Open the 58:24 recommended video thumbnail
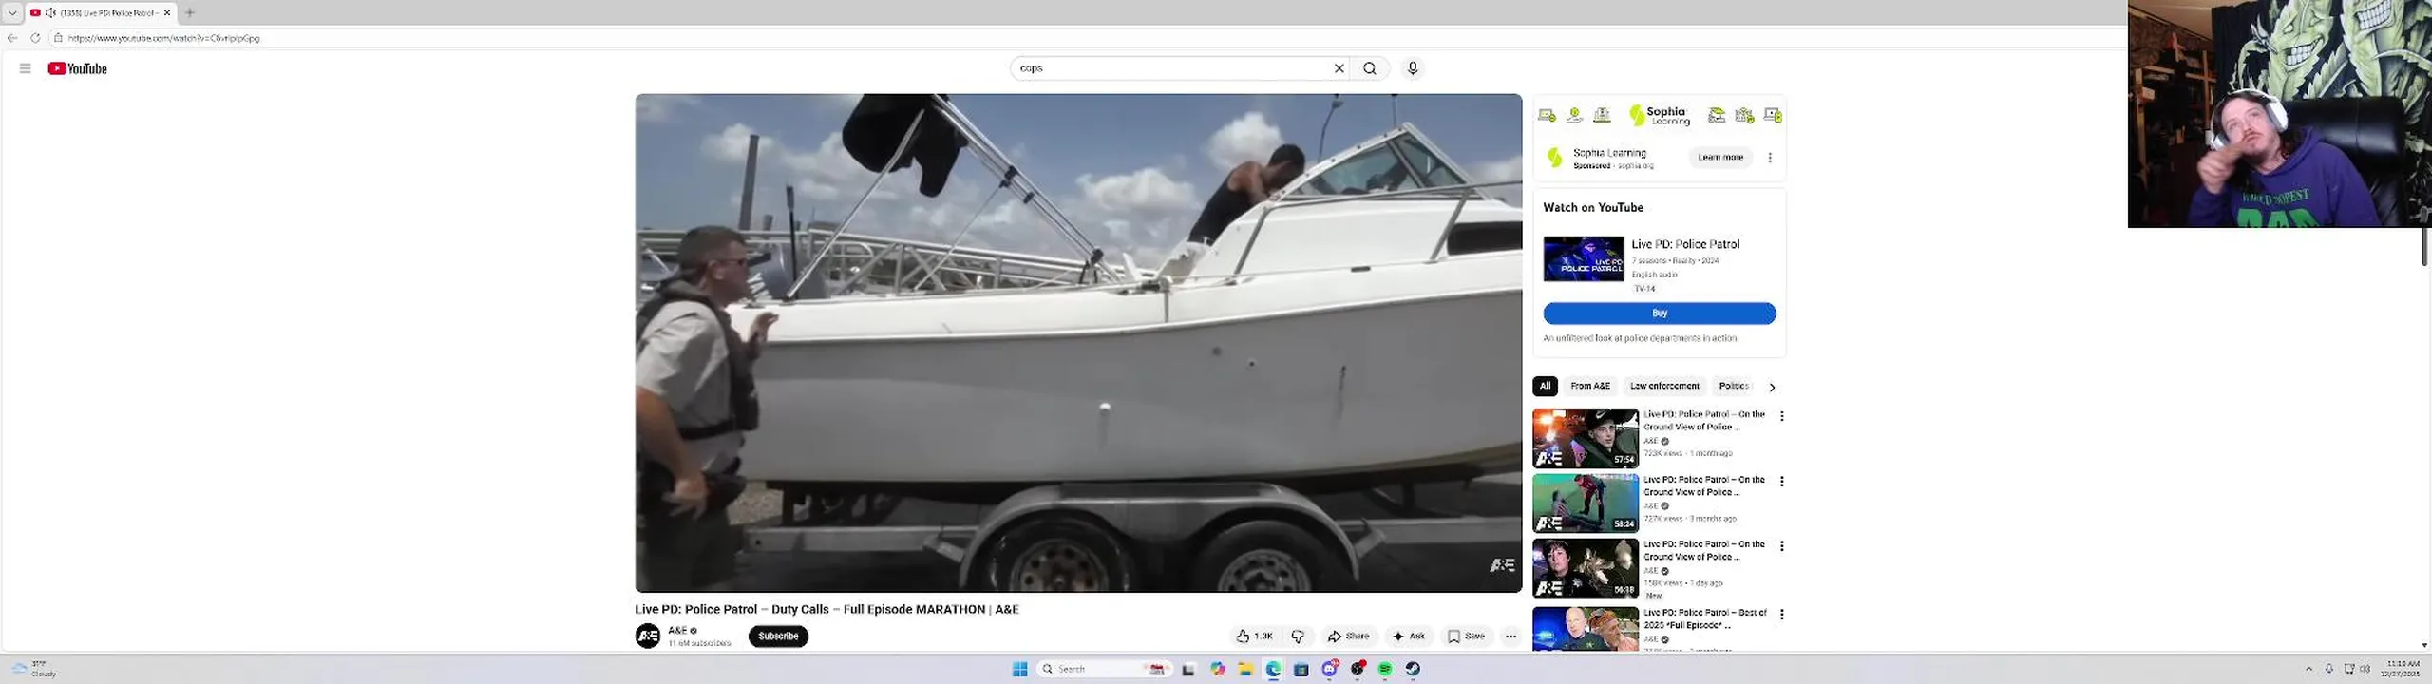 (x=1585, y=503)
